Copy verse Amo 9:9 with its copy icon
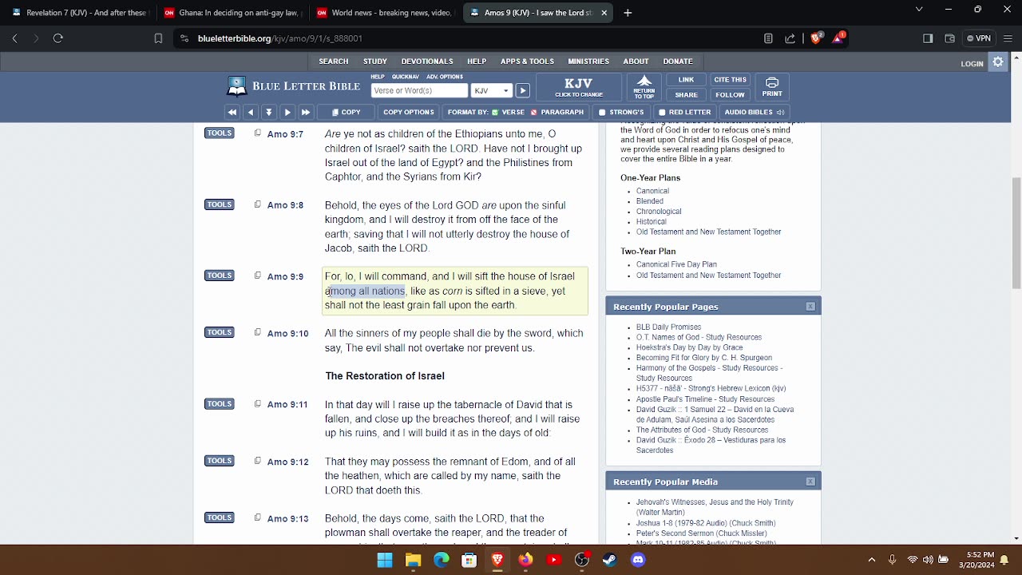This screenshot has height=575, width=1022. point(257,276)
